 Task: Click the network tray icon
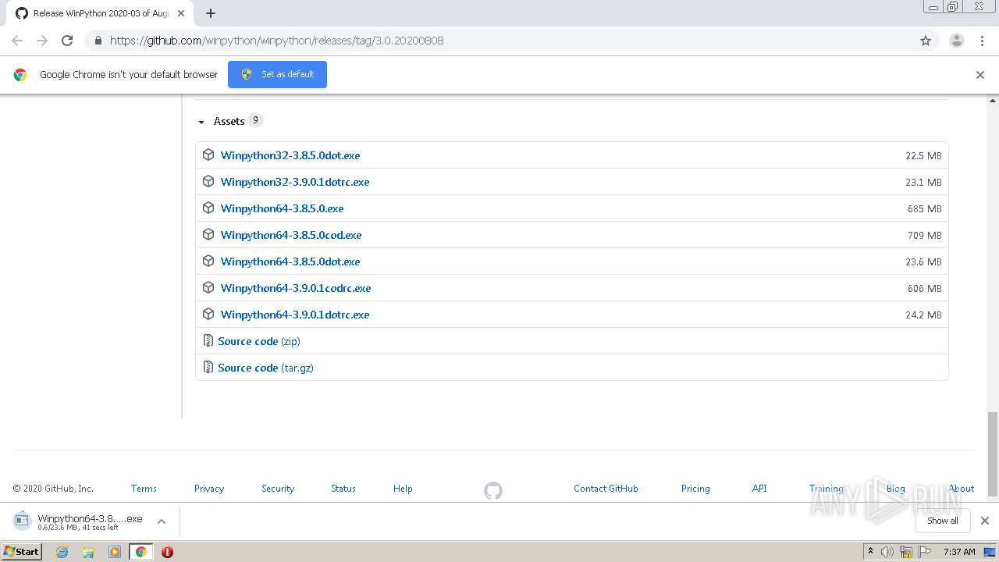(x=906, y=552)
